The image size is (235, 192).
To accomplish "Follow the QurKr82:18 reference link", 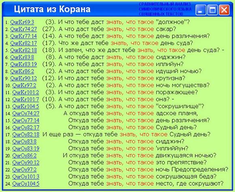I will pyautogui.click(x=23, y=51).
